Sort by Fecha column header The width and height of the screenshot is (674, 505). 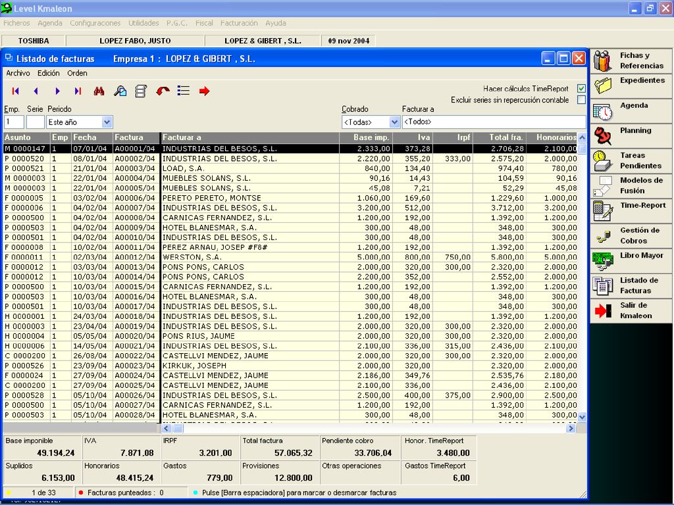pyautogui.click(x=92, y=137)
